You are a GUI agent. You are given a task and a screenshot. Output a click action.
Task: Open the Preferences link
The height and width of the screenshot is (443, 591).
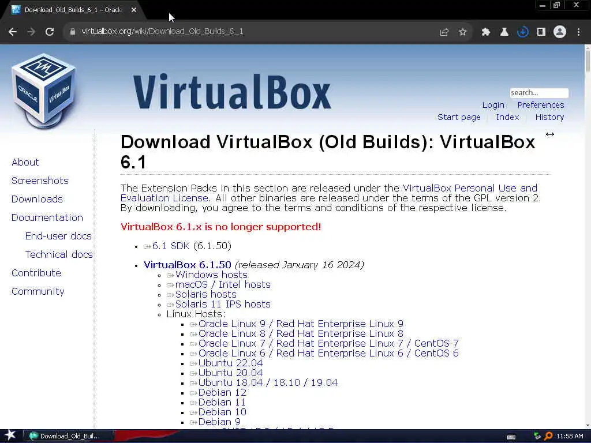(x=540, y=105)
